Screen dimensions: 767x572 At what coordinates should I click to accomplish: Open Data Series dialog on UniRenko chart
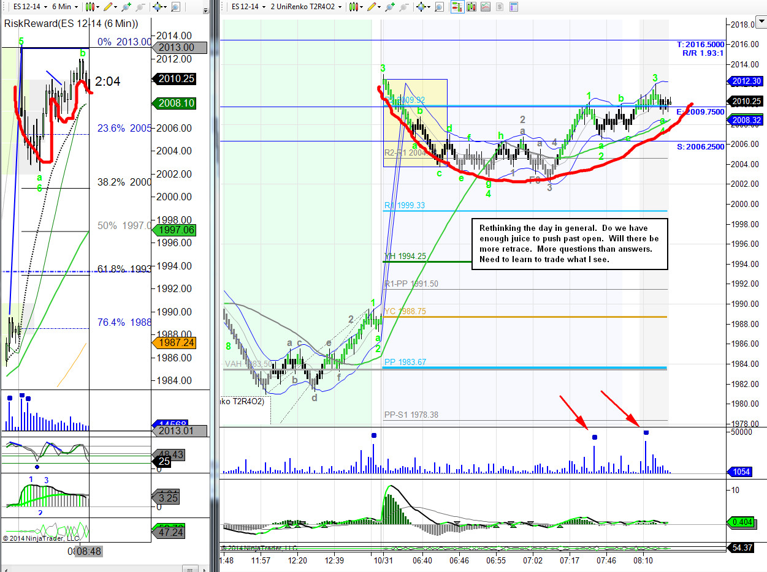point(471,7)
